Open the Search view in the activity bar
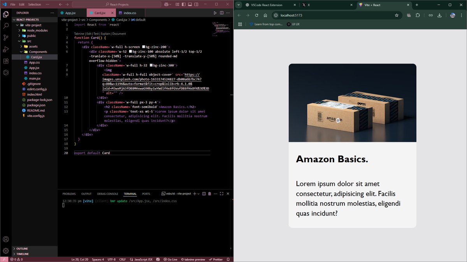The image size is (467, 262). [6, 26]
